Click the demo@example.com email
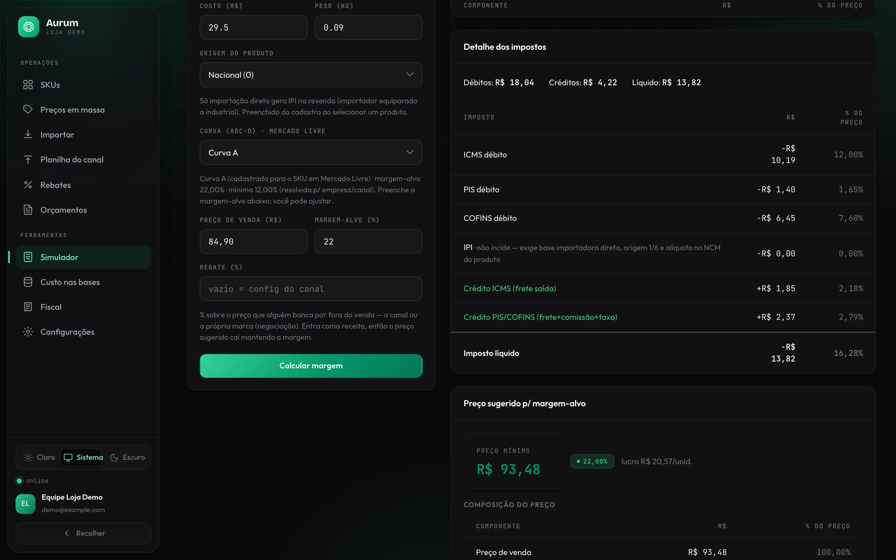 73,510
